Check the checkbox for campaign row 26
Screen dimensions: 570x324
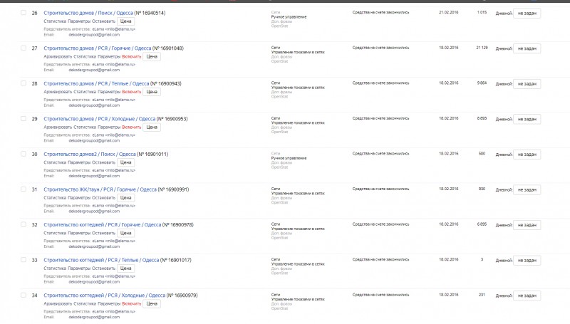click(24, 13)
